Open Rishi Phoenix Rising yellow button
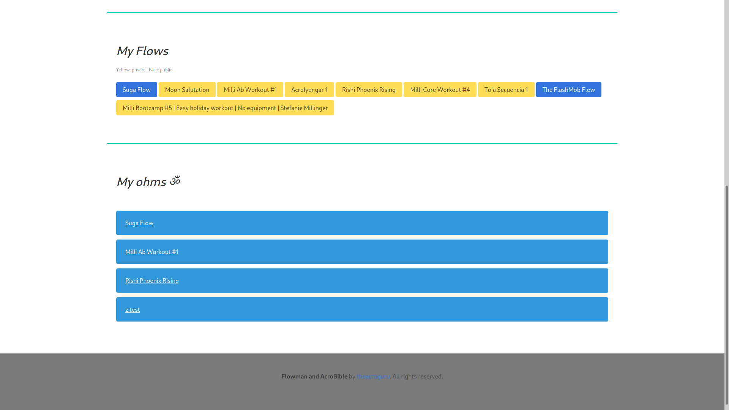729x410 pixels. pos(368,90)
